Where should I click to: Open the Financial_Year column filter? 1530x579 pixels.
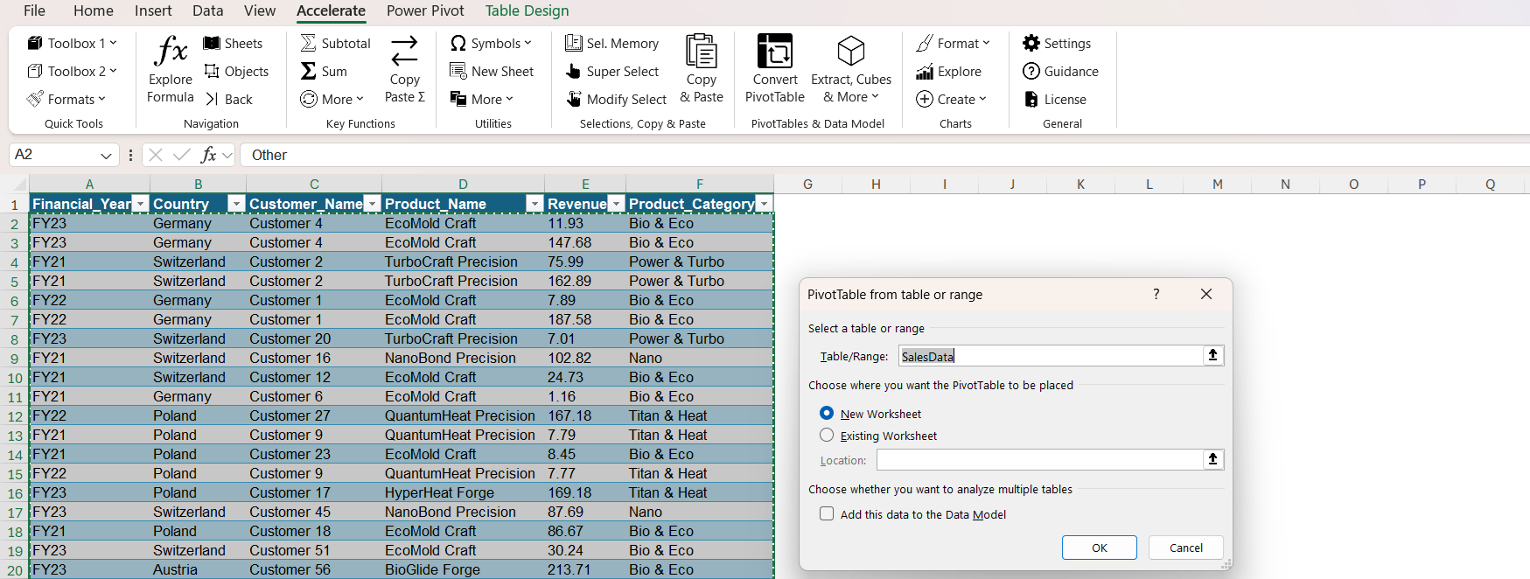pos(140,204)
